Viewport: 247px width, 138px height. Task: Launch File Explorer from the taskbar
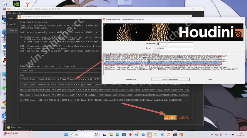click(111, 135)
